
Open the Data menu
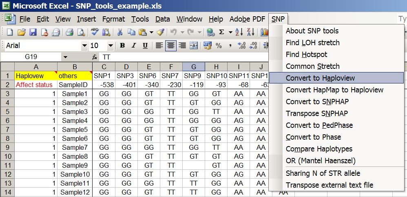162,19
